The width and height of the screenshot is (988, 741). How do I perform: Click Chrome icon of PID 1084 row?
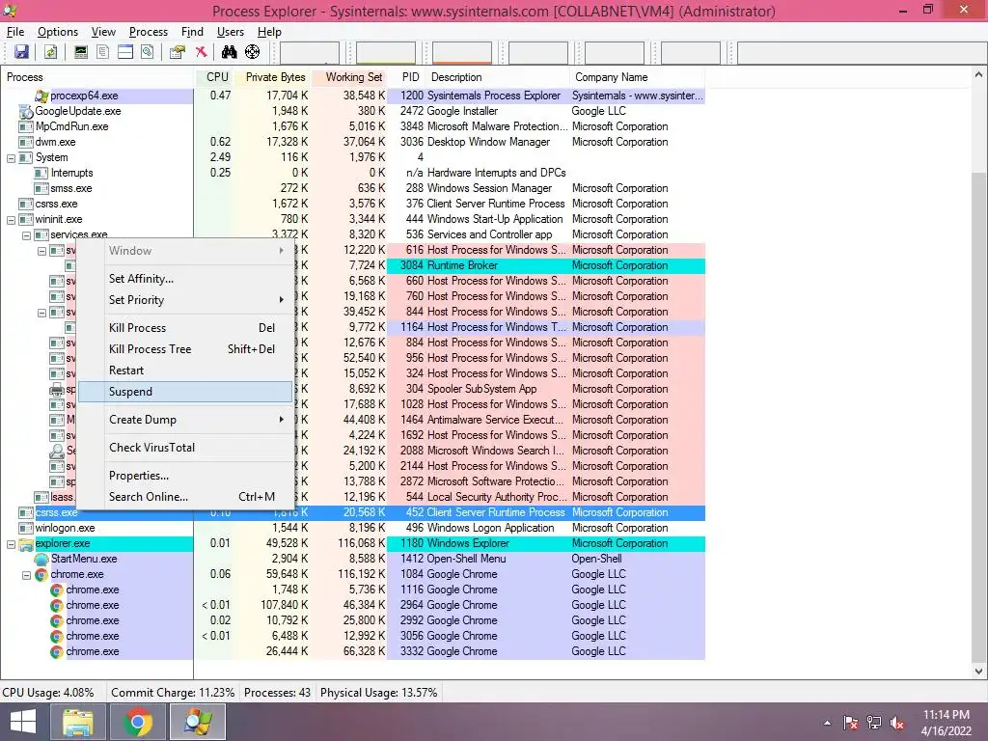coord(41,575)
